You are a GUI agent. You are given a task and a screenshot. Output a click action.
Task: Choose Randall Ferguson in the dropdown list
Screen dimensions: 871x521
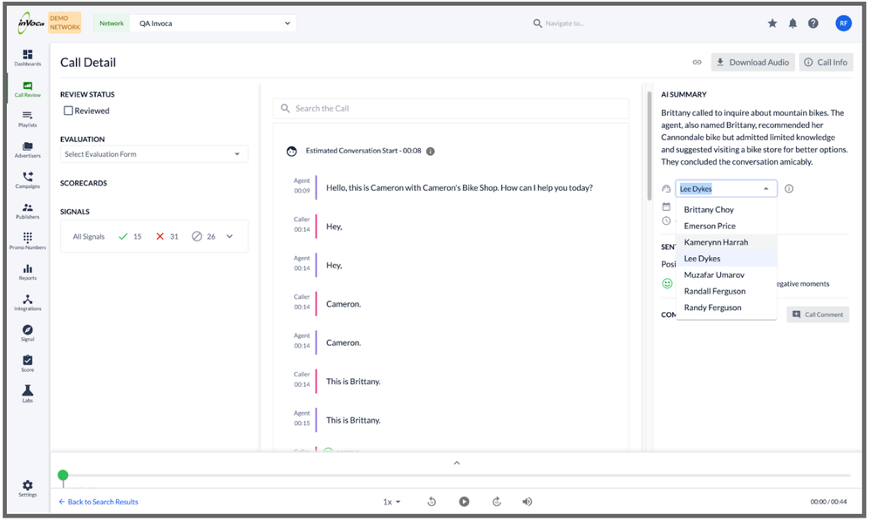(x=714, y=291)
